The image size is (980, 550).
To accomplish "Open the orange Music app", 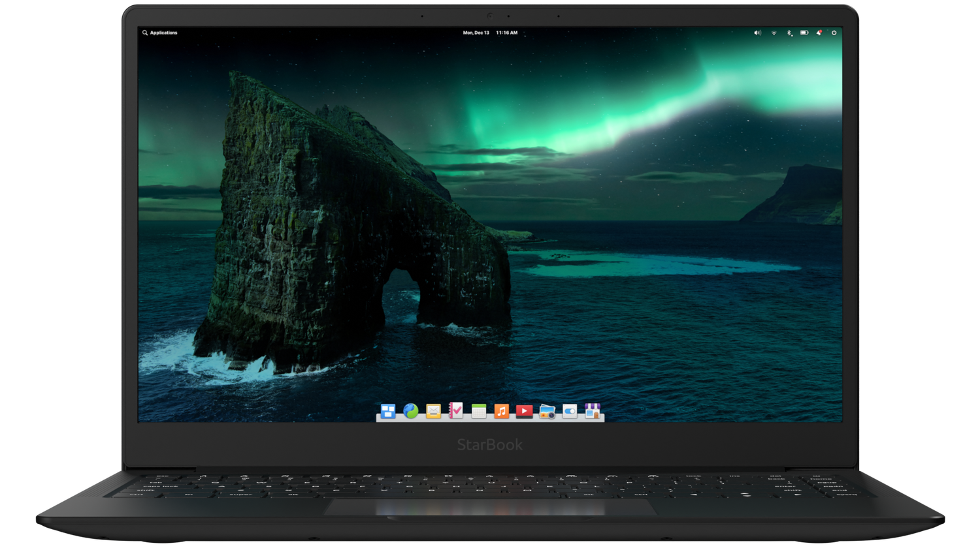I will point(502,411).
